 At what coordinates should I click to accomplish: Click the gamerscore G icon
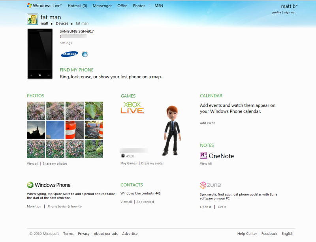tap(123, 156)
